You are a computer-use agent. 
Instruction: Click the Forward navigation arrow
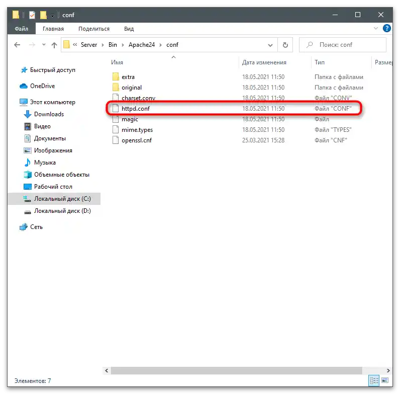pyautogui.click(x=32, y=45)
